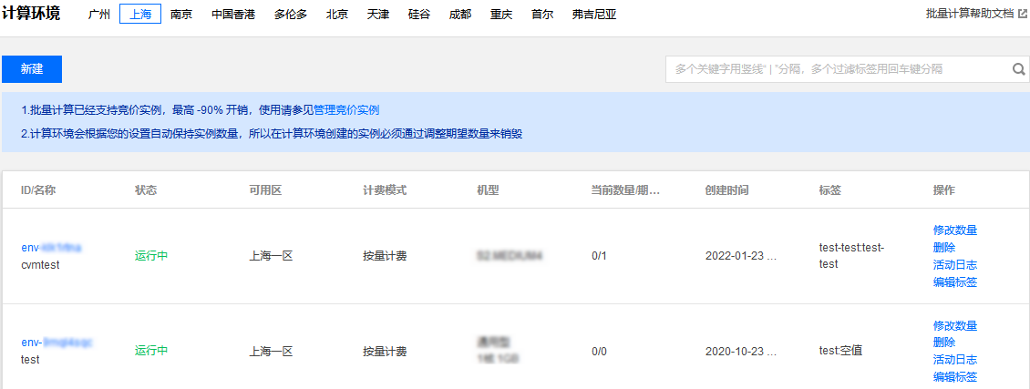Viewport: 1030px width, 389px height.
Task: Click the 状态 column header
Action: (146, 190)
